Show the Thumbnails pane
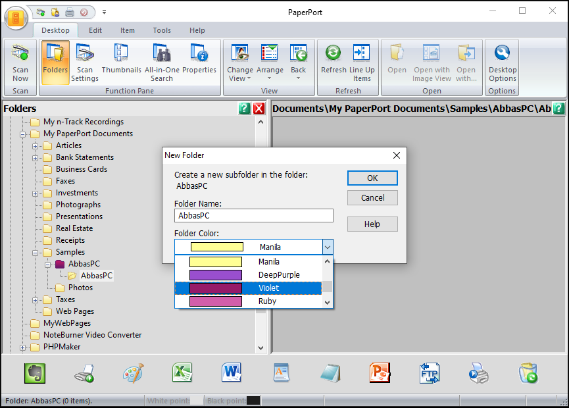The image size is (569, 408). pyautogui.click(x=121, y=59)
